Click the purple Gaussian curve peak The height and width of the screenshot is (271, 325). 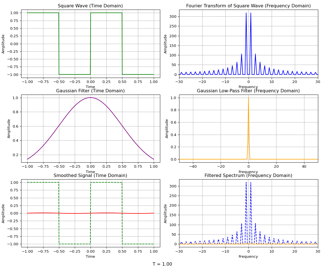coord(90,98)
